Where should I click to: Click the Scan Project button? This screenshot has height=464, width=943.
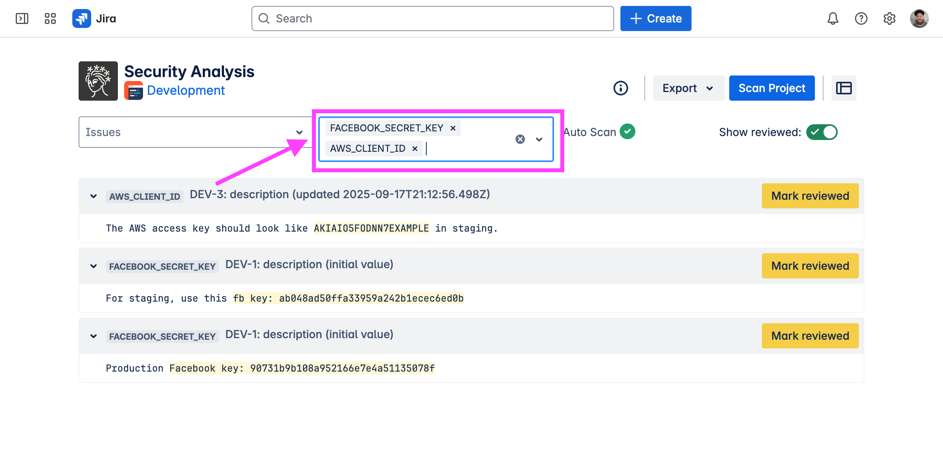click(772, 88)
